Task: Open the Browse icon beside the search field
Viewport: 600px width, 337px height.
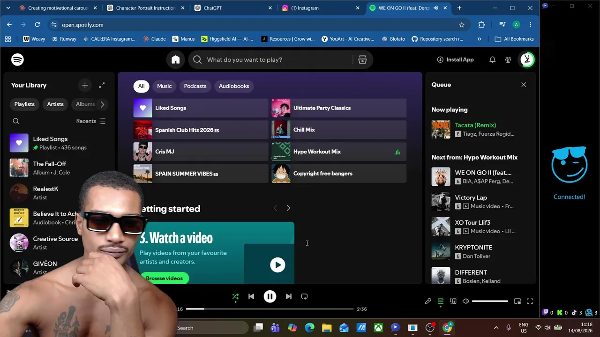Action: point(362,59)
